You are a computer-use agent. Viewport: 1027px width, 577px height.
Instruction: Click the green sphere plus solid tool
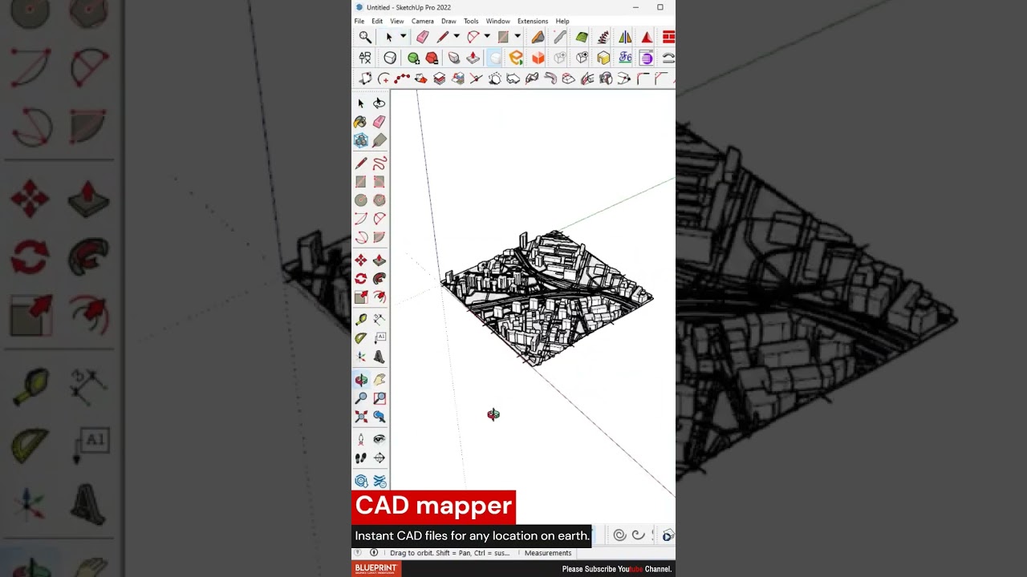pos(413,58)
